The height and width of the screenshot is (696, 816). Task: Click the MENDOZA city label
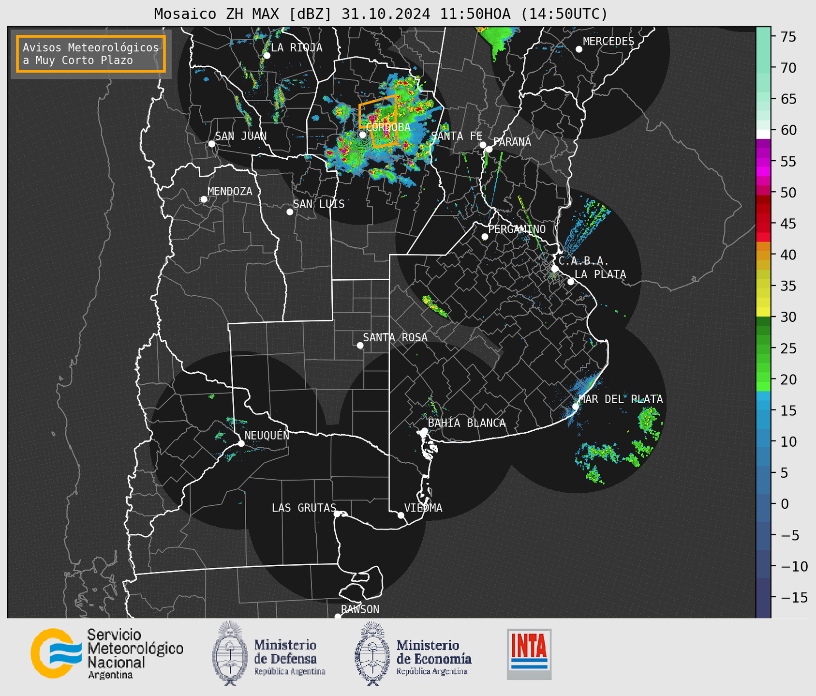(230, 192)
